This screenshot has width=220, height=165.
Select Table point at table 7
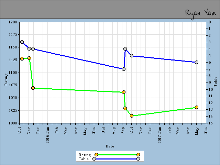coord(124,69)
